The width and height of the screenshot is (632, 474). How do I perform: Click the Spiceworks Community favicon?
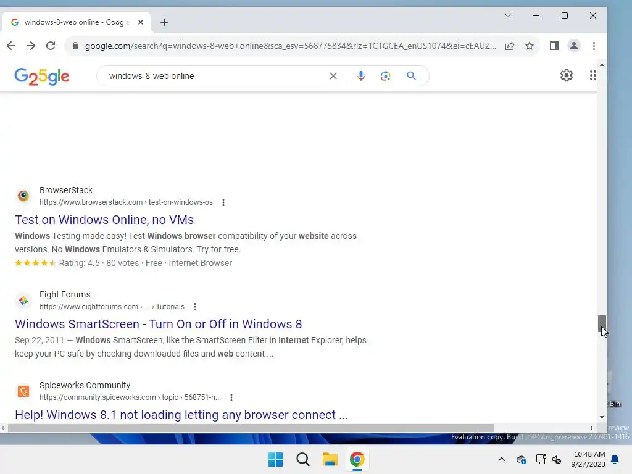(23, 391)
